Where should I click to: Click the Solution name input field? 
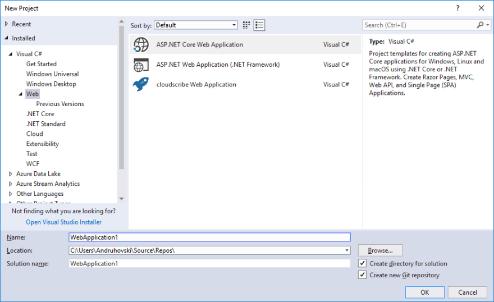(x=209, y=263)
